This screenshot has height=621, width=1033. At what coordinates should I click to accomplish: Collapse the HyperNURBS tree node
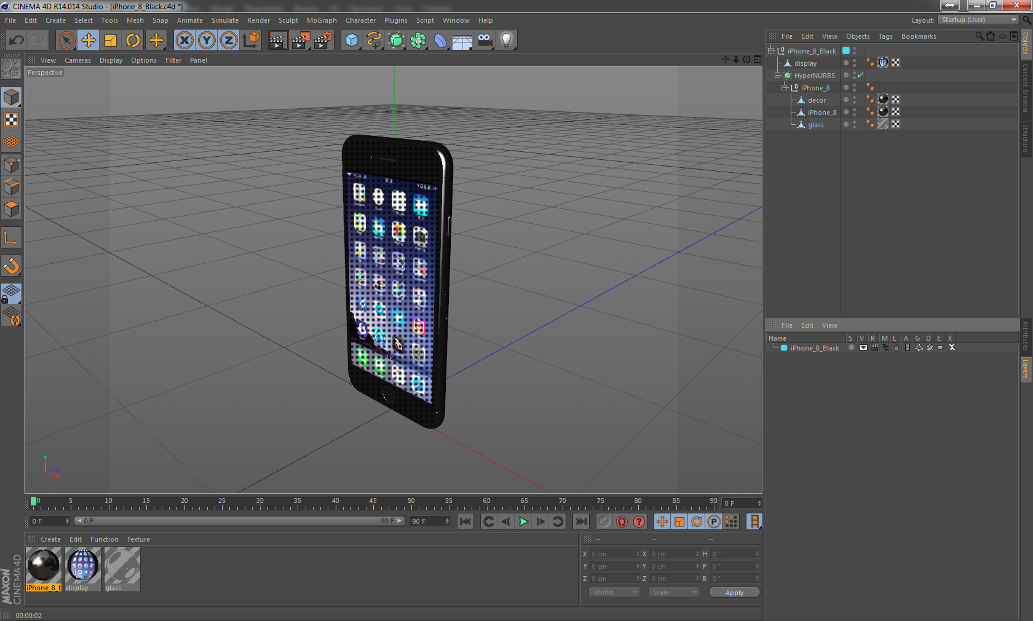[777, 76]
